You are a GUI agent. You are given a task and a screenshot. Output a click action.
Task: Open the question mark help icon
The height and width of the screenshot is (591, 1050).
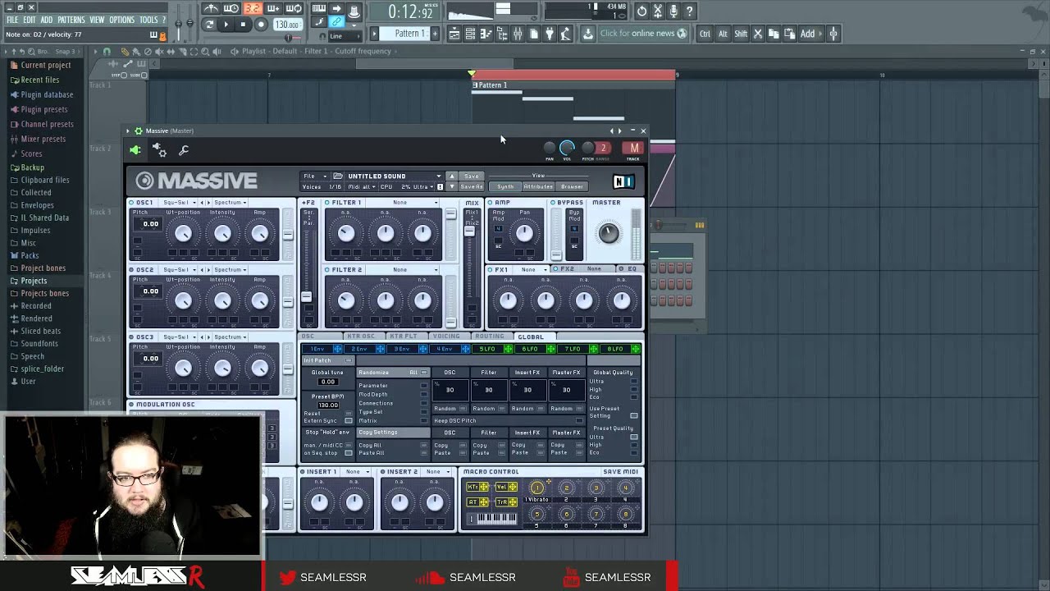[x=689, y=11]
